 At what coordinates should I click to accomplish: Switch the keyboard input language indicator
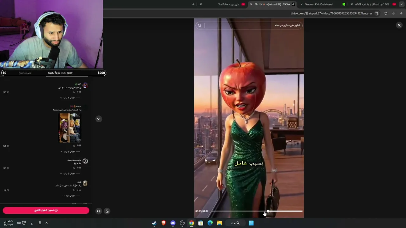[x=32, y=223]
